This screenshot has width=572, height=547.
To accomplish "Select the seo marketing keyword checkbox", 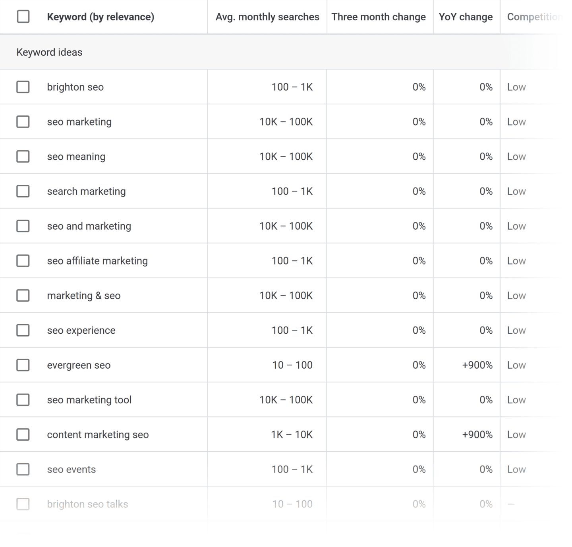I will coord(23,122).
